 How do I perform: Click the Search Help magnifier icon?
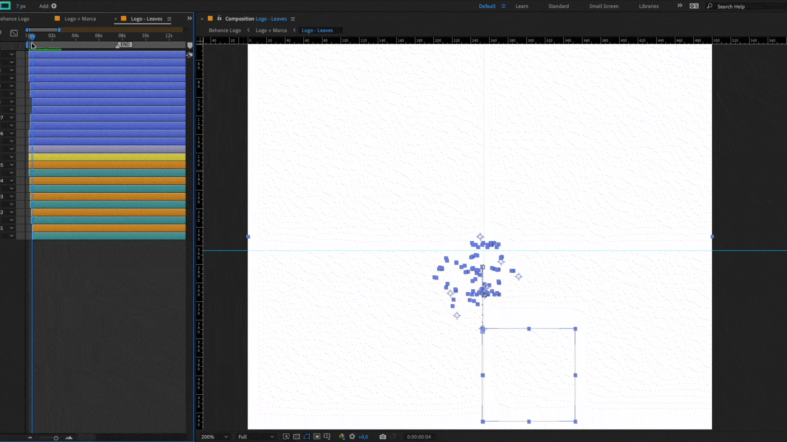point(710,6)
